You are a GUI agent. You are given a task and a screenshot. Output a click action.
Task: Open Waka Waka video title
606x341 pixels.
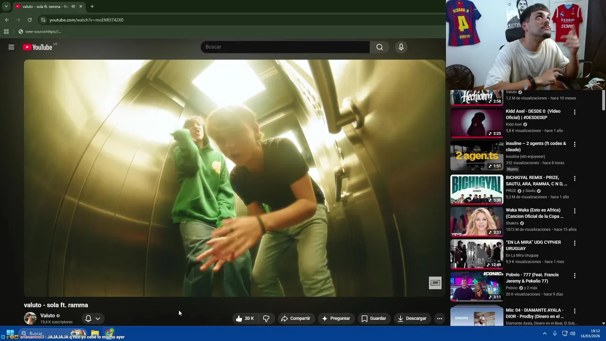pyautogui.click(x=535, y=213)
